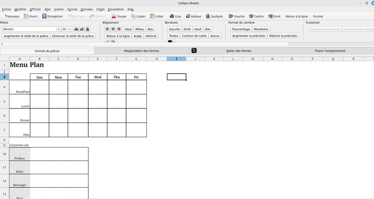Viewport: 374px width, 199px height.
Task: Expand the Ubuntu font family dropdown
Action: 58,29
